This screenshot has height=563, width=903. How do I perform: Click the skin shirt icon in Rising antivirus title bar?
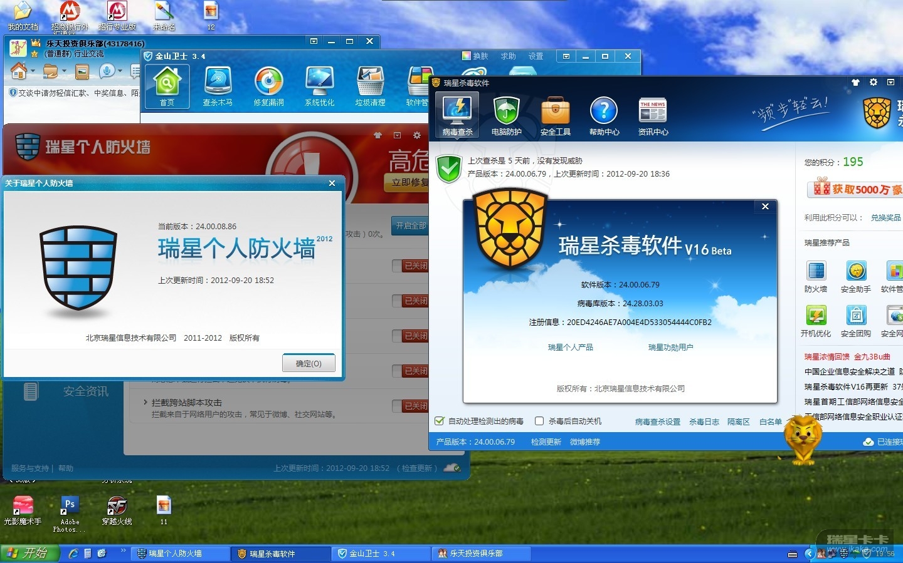click(855, 82)
